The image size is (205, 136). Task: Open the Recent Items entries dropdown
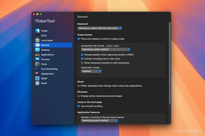point(99,121)
